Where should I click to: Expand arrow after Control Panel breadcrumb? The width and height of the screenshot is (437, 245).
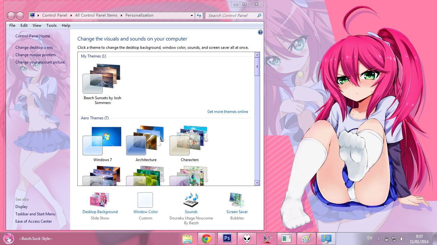(71, 15)
